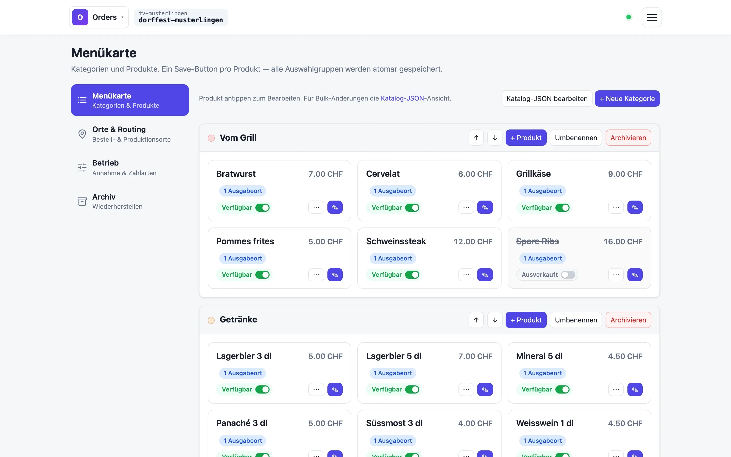
Task: Click the orange color dot of Getränke
Action: [211, 320]
